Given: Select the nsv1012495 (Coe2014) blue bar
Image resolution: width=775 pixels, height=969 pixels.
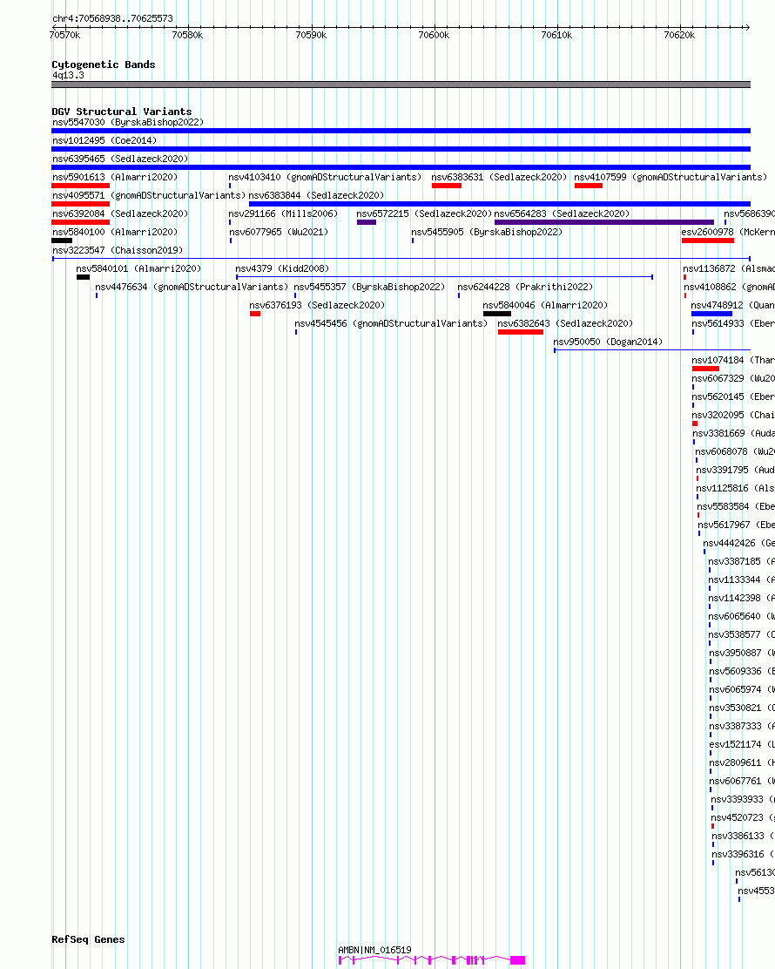Looking at the screenshot, I should tap(401, 149).
